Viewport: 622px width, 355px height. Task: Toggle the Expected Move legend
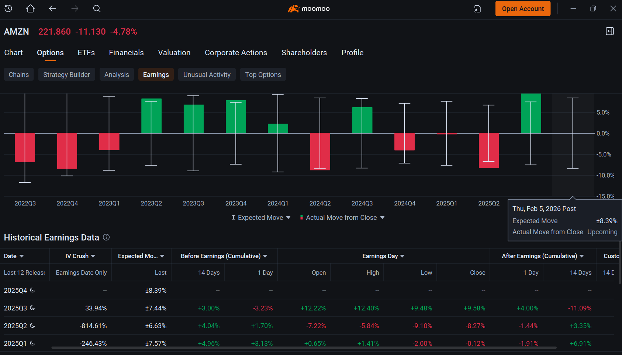261,218
